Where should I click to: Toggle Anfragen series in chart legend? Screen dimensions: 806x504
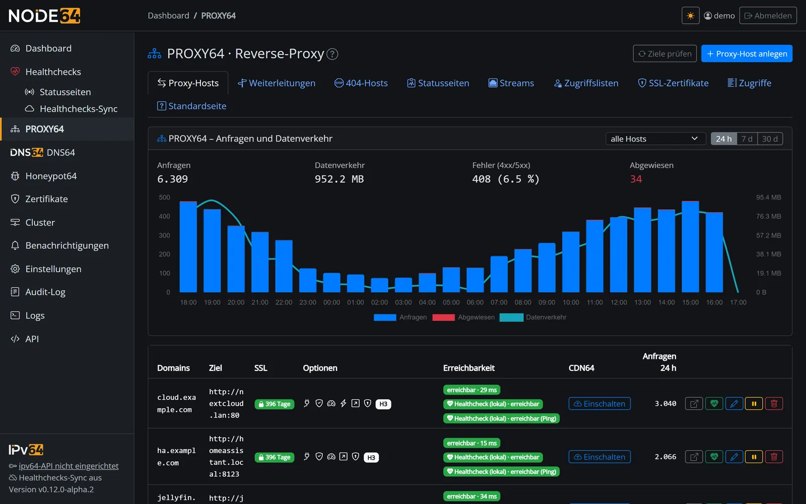click(x=400, y=318)
